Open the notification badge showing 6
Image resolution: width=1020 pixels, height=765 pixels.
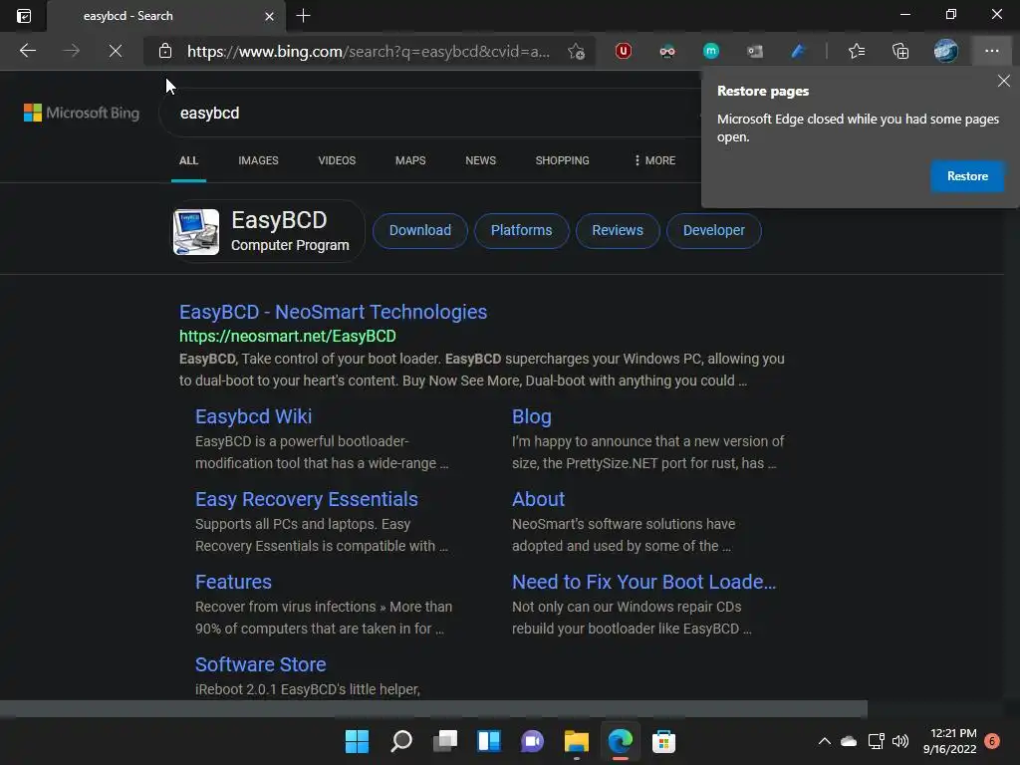coord(992,741)
